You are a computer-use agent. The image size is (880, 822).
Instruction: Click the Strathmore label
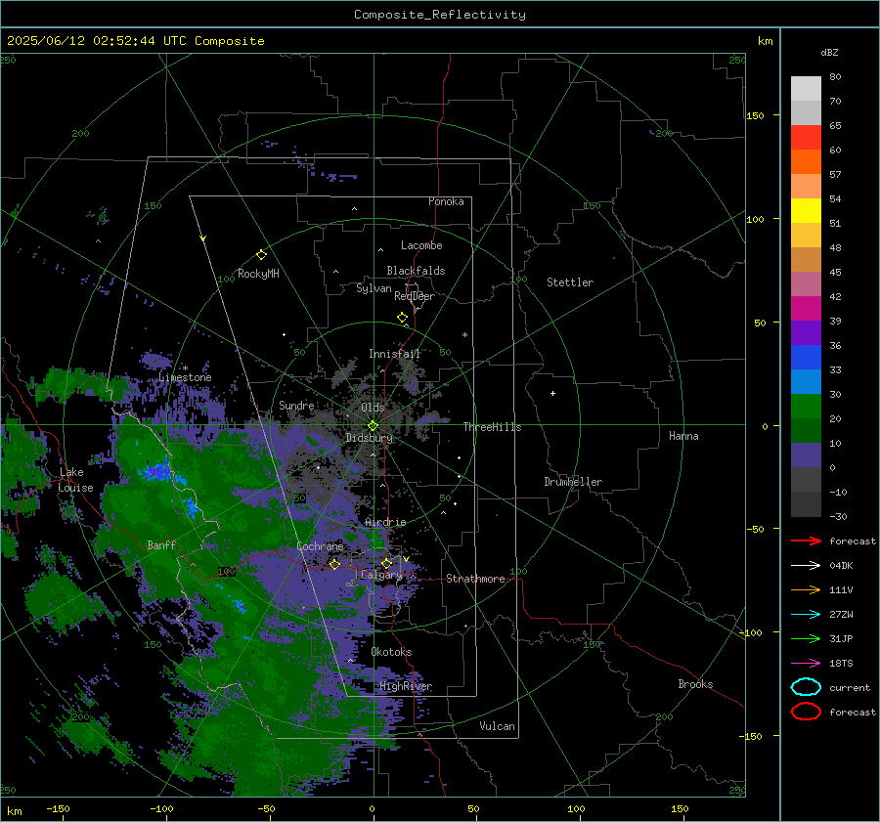(x=475, y=579)
